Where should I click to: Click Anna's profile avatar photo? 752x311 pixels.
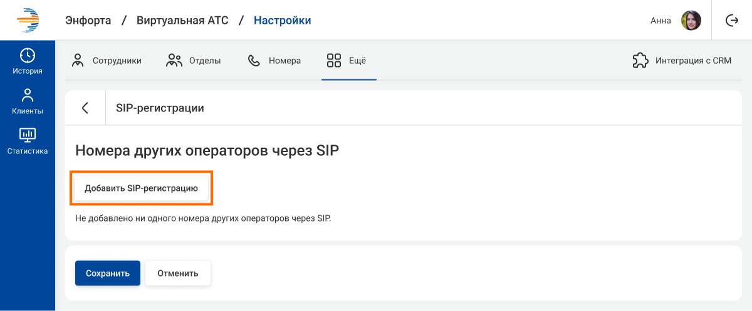pyautogui.click(x=691, y=21)
